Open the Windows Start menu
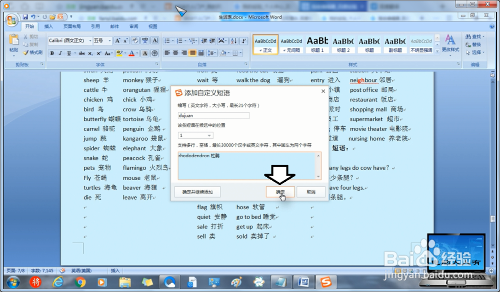Image resolution: width=500 pixels, height=292 pixels. pyautogui.click(x=13, y=282)
